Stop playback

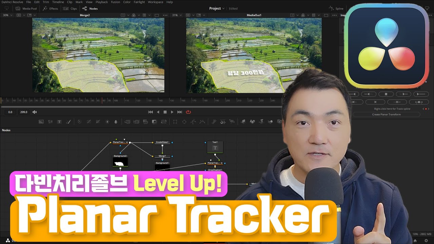tap(165, 112)
